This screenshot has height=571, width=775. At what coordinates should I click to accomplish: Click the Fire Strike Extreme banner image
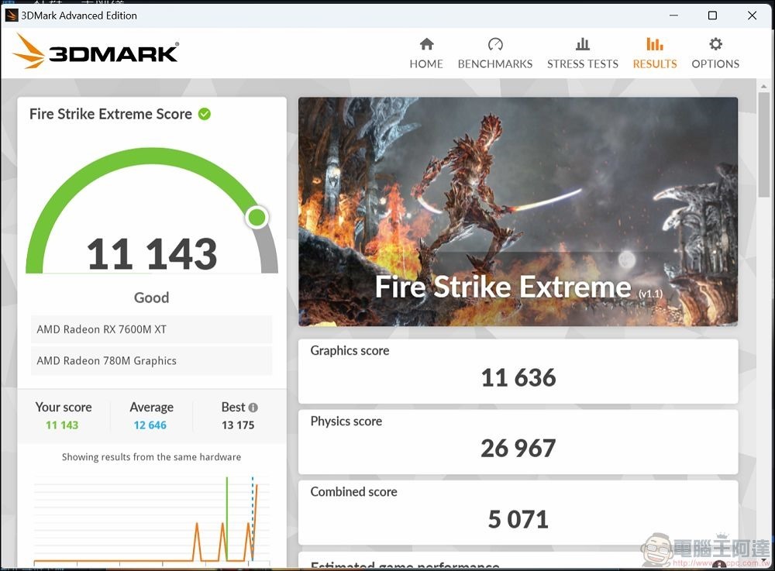pyautogui.click(x=518, y=212)
